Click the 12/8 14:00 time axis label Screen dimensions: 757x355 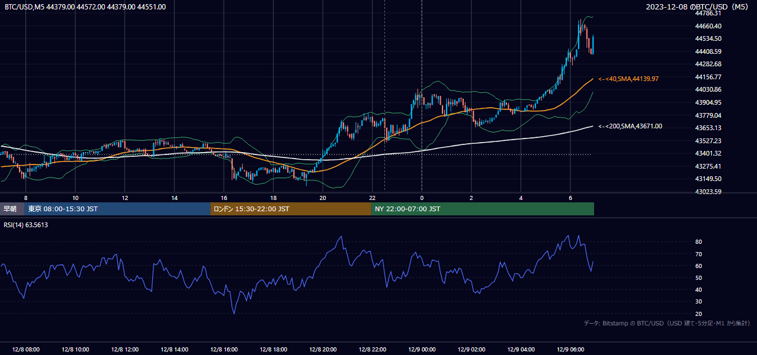174,349
